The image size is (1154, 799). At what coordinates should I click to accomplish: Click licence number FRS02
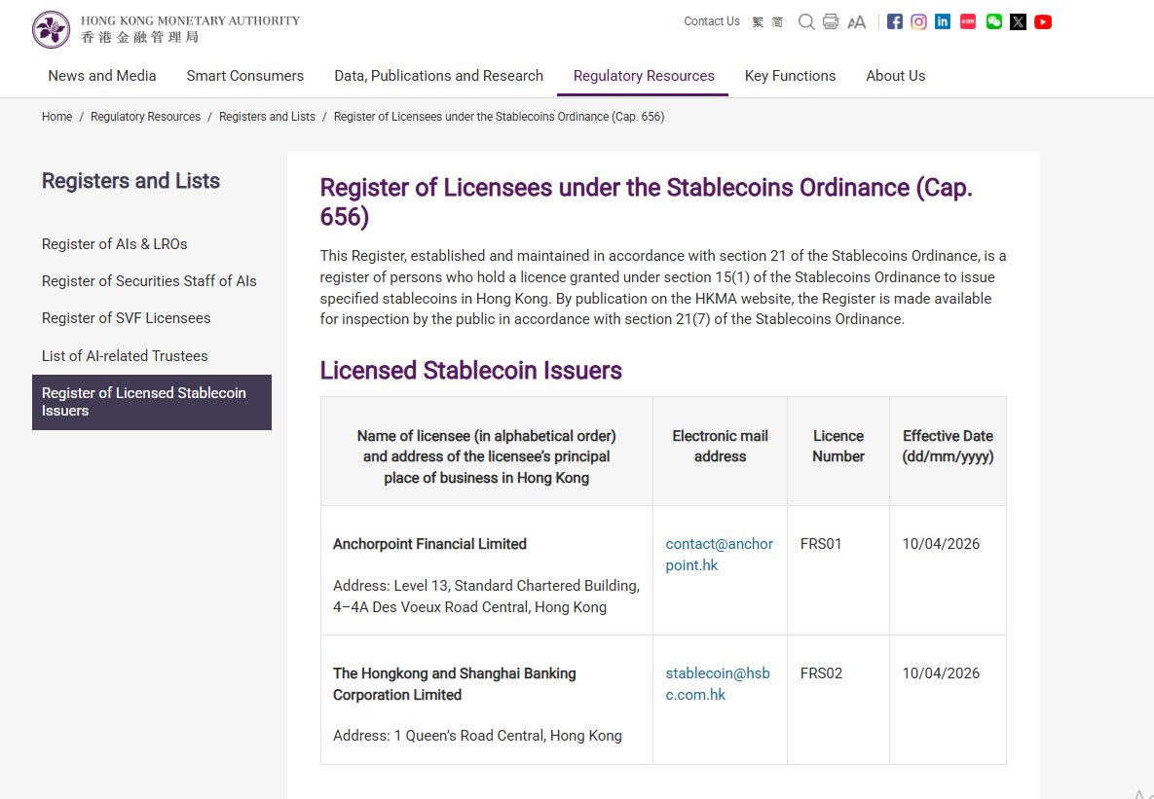click(x=821, y=673)
